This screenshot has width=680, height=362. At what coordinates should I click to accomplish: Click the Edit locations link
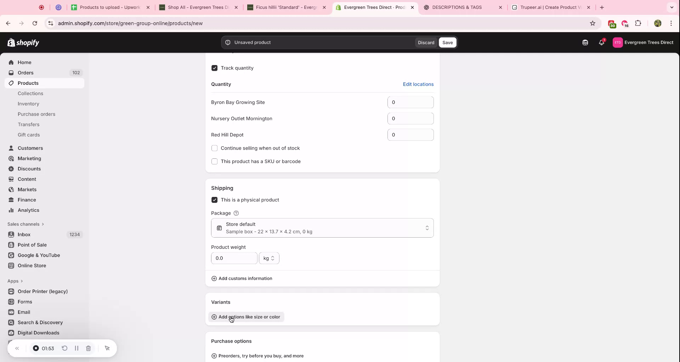coord(418,84)
